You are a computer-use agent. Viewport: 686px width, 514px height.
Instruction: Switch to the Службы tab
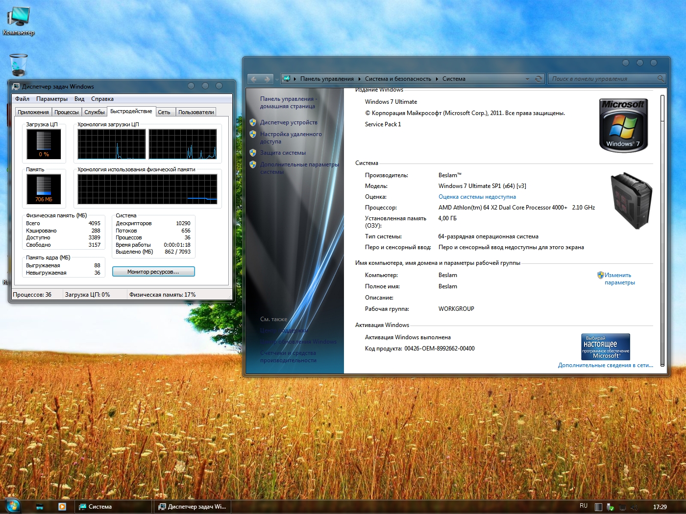pyautogui.click(x=95, y=112)
